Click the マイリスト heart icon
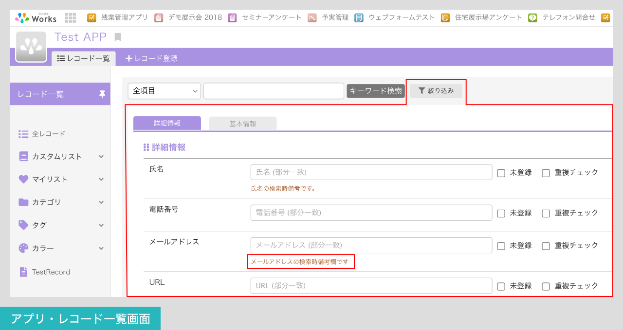Screen dimensions: 623x330 [x=23, y=179]
